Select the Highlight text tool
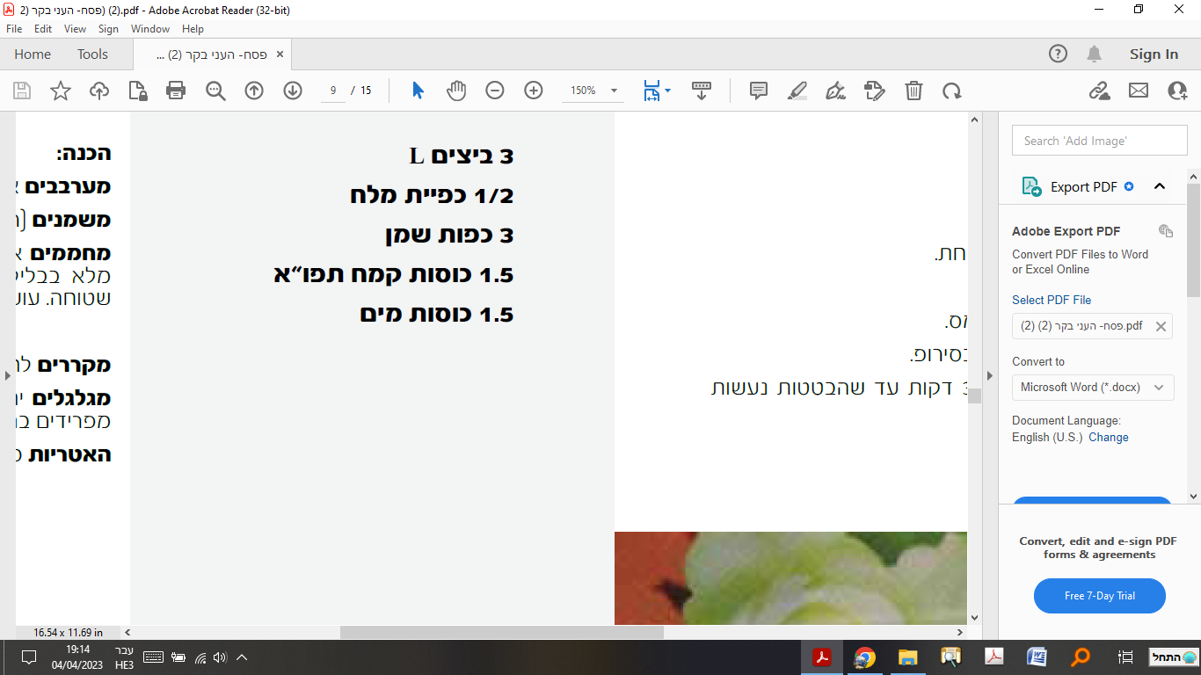The height and width of the screenshot is (675, 1201). coord(797,91)
